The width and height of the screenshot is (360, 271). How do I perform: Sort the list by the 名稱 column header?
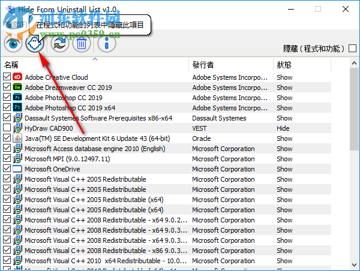[x=95, y=65]
